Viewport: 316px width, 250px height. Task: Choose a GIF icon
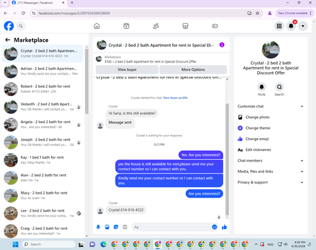click(x=125, y=227)
